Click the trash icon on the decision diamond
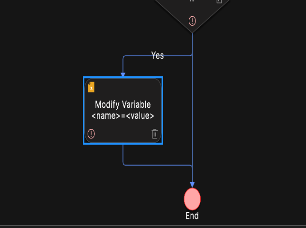Viewport: 306px width, 228px height. point(219,1)
